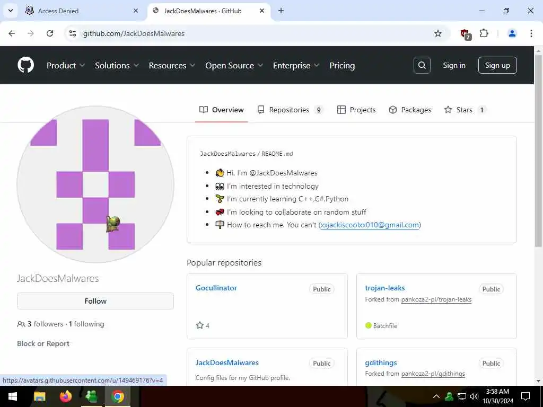Expand the Product menu

(x=65, y=65)
